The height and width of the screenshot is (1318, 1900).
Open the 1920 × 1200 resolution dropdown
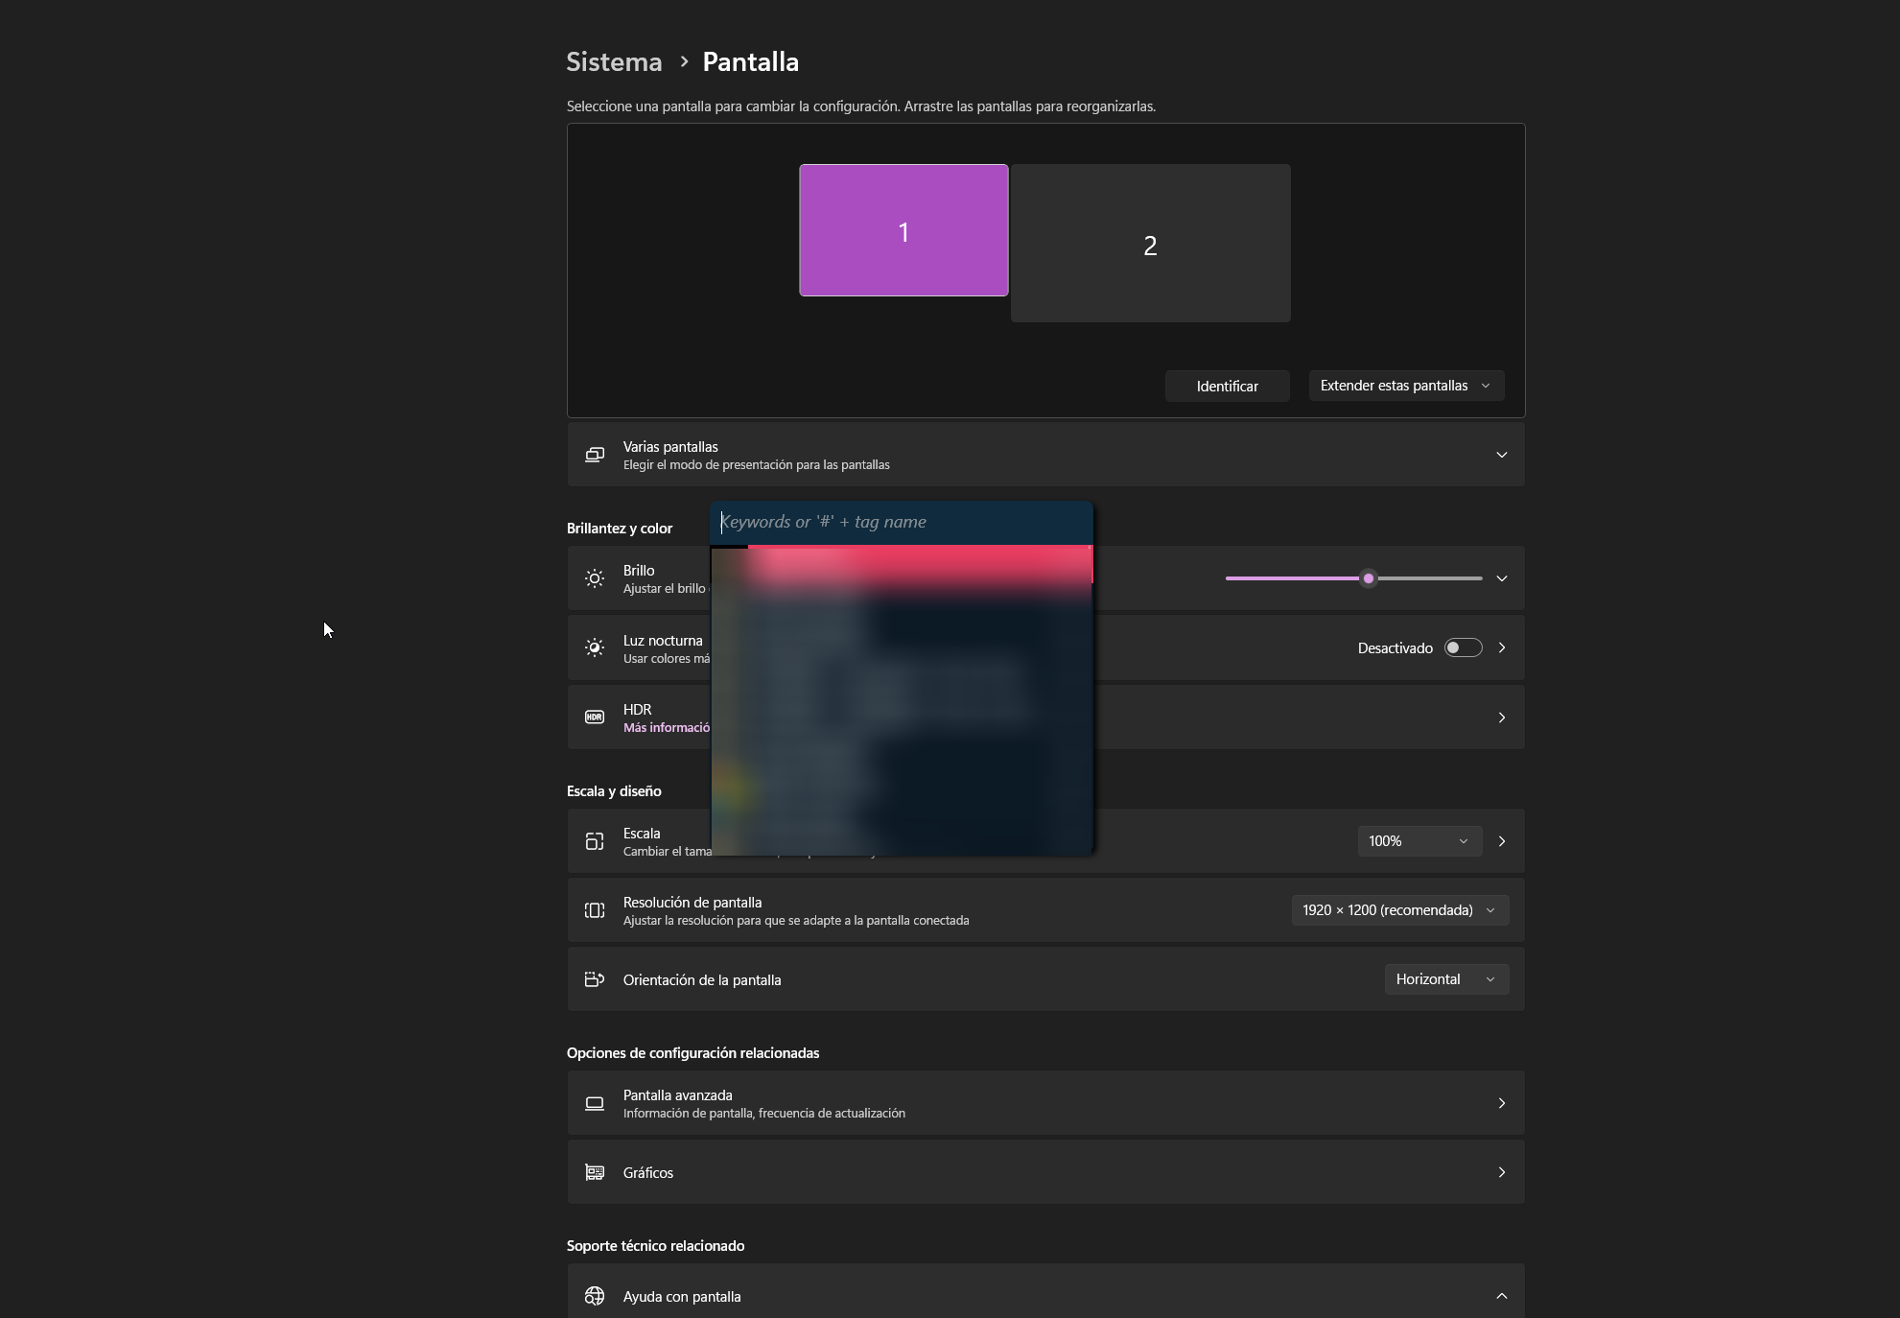pos(1398,910)
